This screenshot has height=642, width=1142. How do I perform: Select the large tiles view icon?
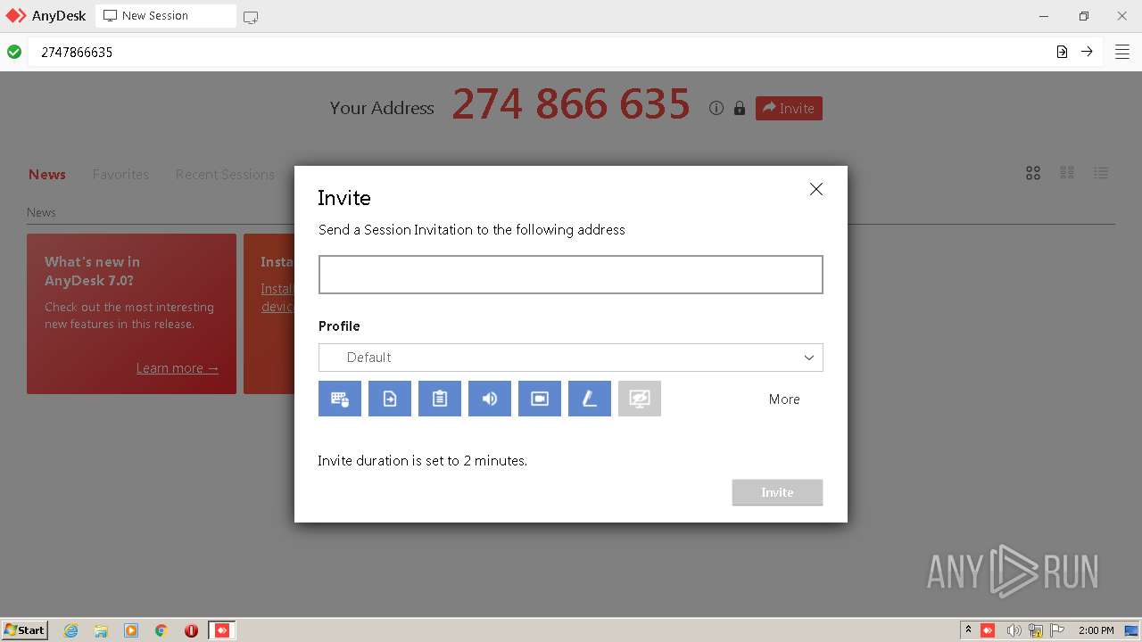tap(1033, 173)
